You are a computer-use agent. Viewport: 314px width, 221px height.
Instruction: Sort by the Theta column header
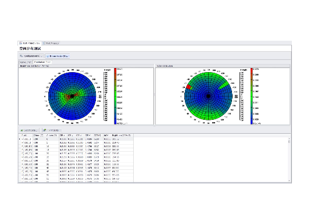[x=39, y=136]
